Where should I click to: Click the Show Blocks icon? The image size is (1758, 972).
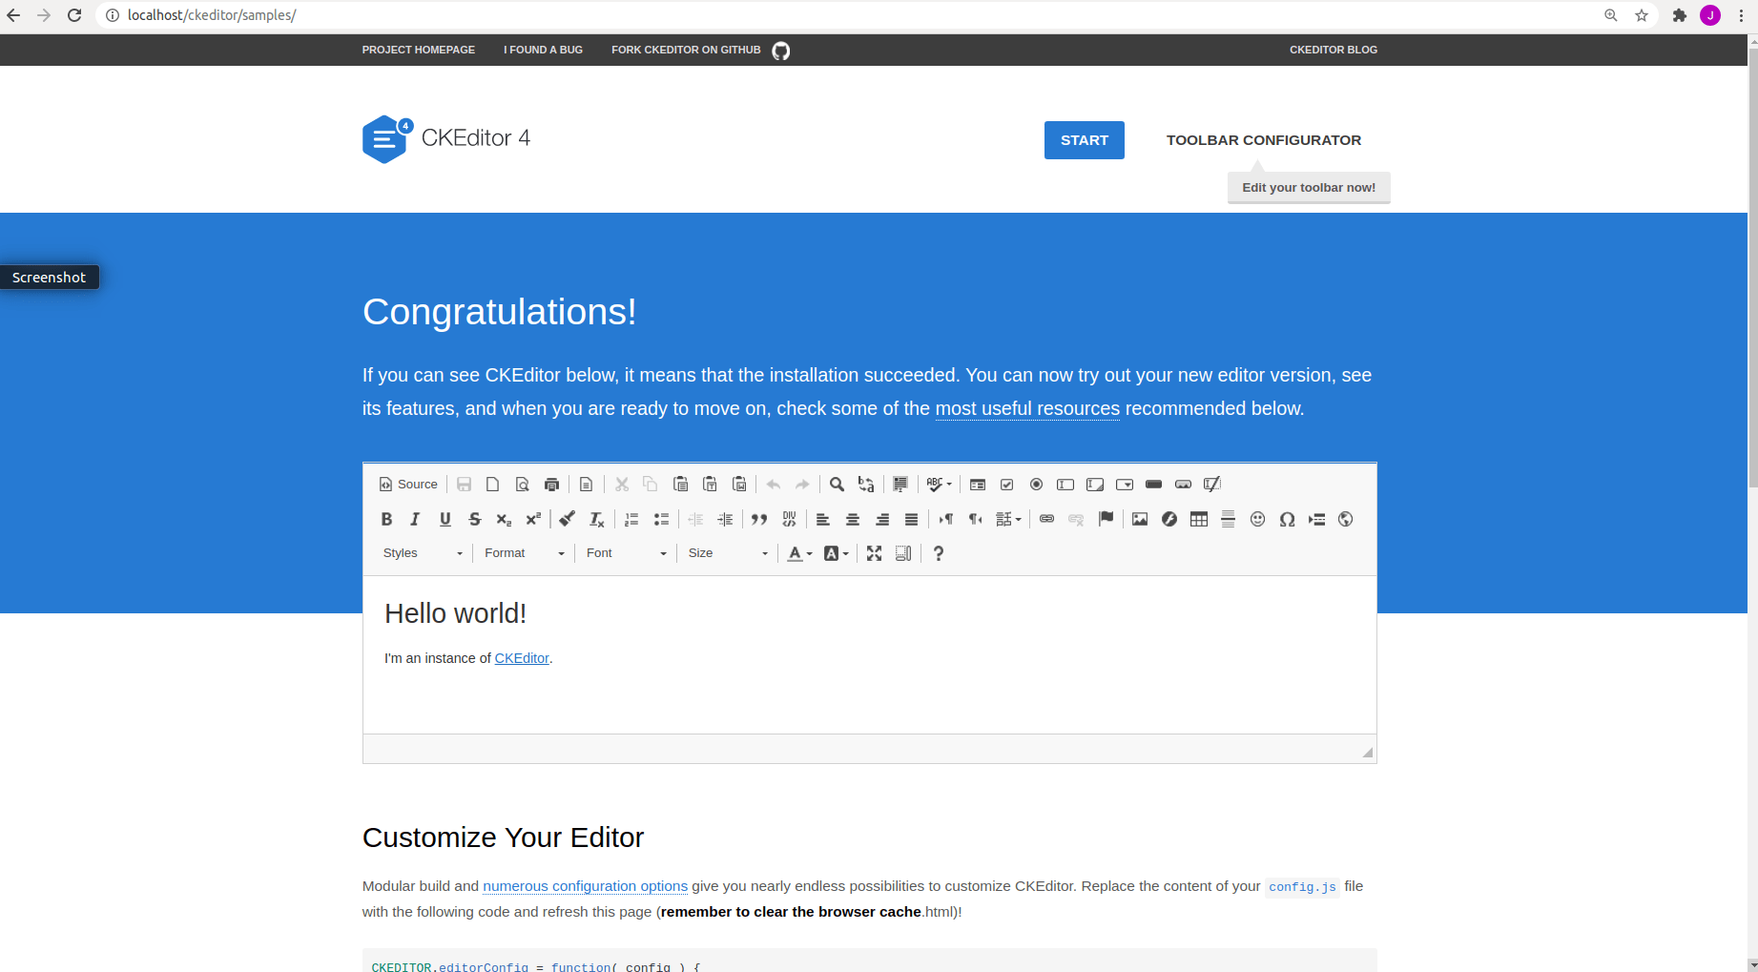(903, 553)
